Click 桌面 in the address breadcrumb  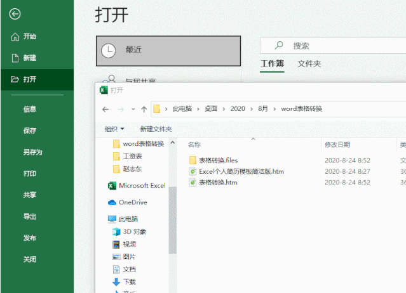[x=211, y=109]
